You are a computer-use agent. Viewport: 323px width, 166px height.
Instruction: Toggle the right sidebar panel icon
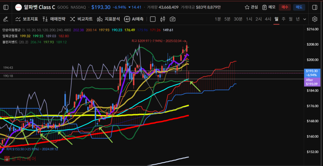pyautogui.click(x=315, y=8)
